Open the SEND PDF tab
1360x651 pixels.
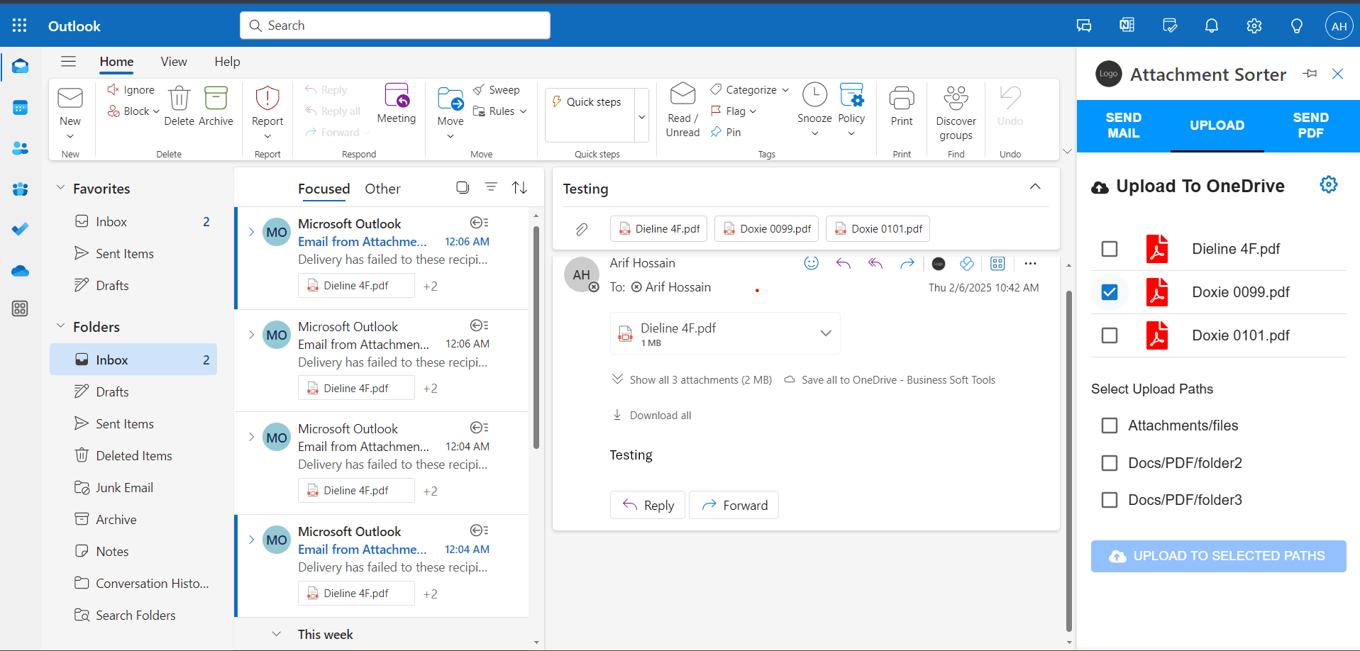pyautogui.click(x=1311, y=126)
